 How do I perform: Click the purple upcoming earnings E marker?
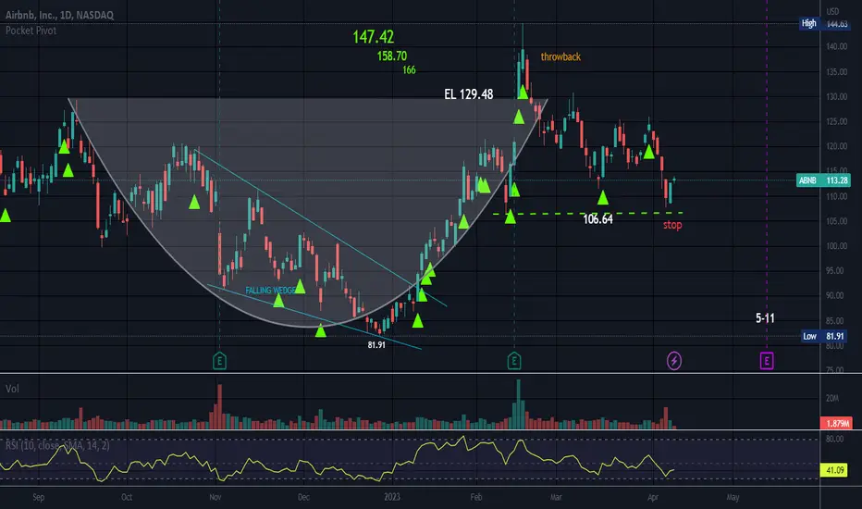click(x=767, y=361)
